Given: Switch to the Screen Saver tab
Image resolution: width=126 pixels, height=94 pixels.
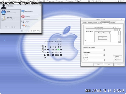Looking at the screenshot, I should [x=97, y=23].
